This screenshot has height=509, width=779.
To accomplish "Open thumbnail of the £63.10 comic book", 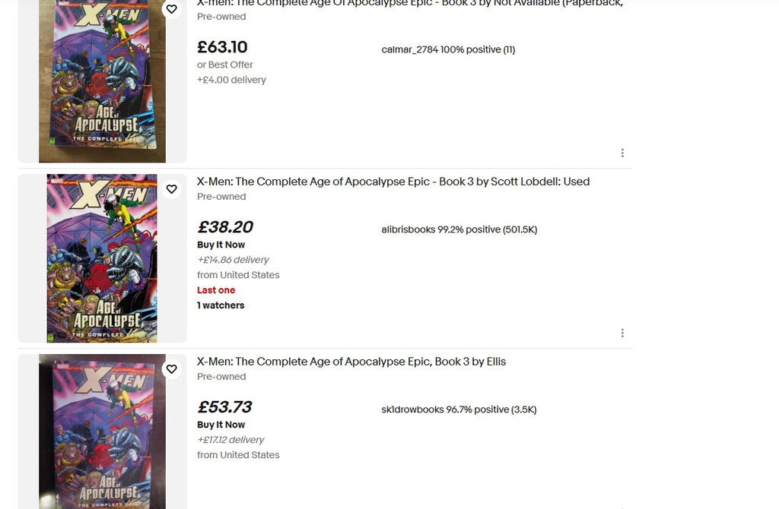I will [x=102, y=81].
